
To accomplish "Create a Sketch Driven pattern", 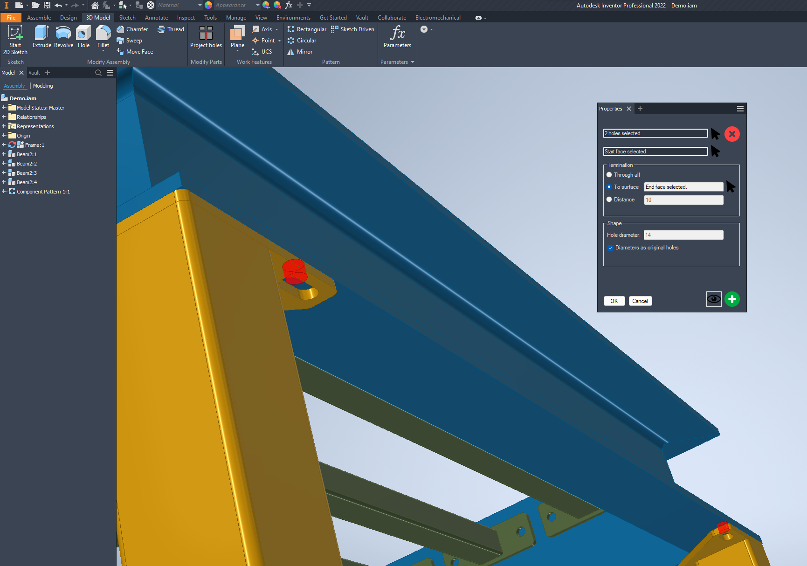I will 352,29.
